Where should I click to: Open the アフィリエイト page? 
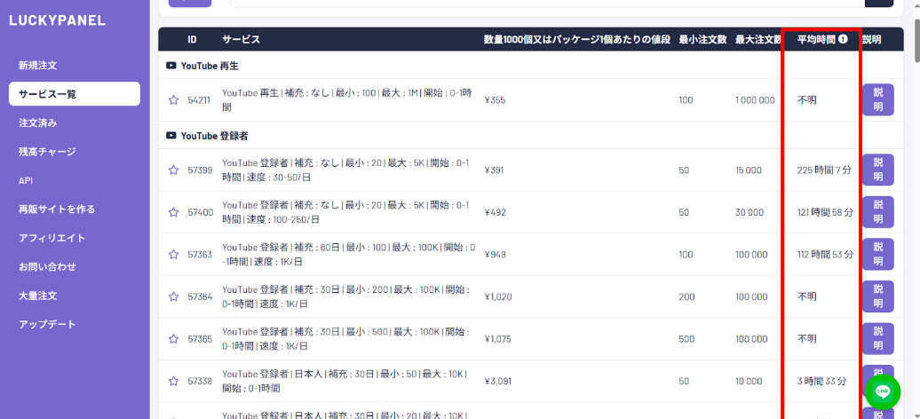click(x=75, y=238)
